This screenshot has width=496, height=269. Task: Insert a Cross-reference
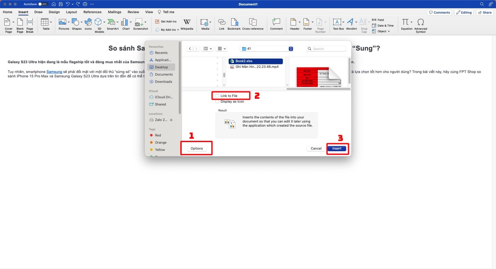(253, 24)
